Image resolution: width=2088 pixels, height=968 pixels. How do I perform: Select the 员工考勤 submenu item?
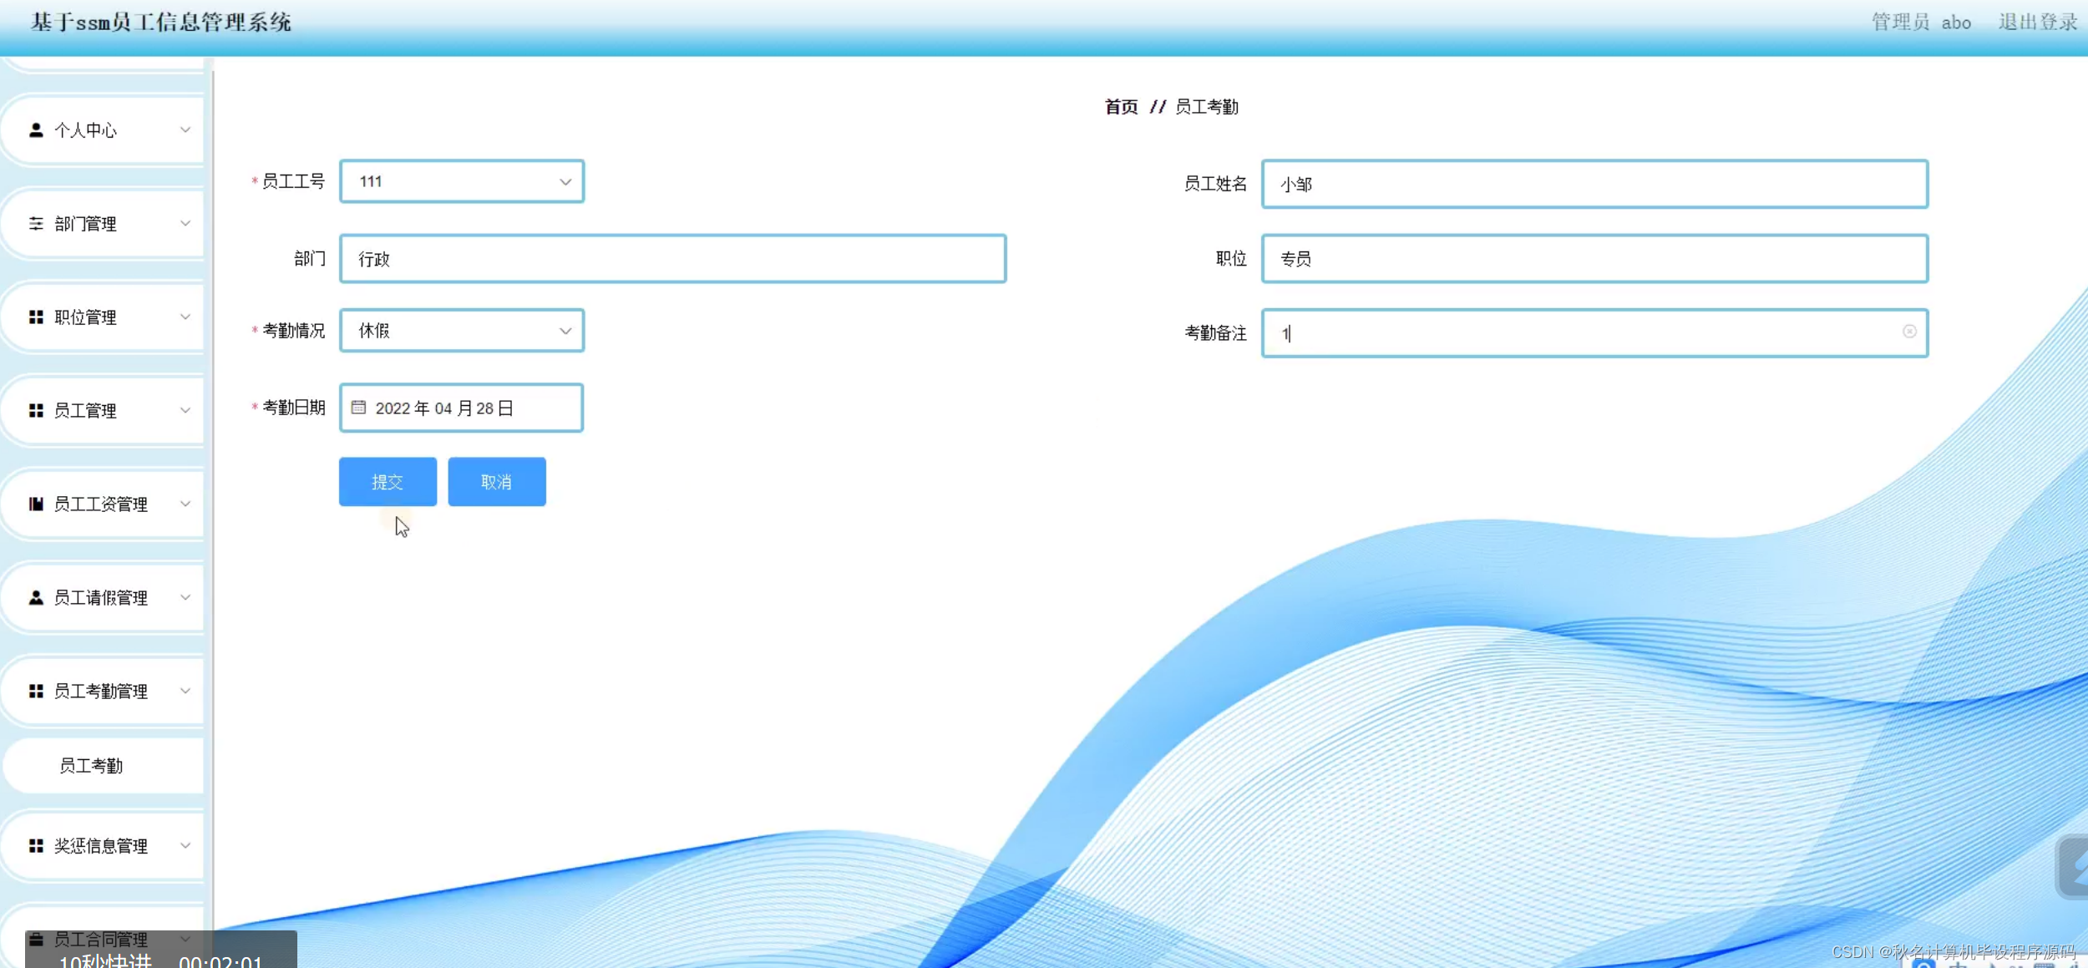pyautogui.click(x=91, y=766)
